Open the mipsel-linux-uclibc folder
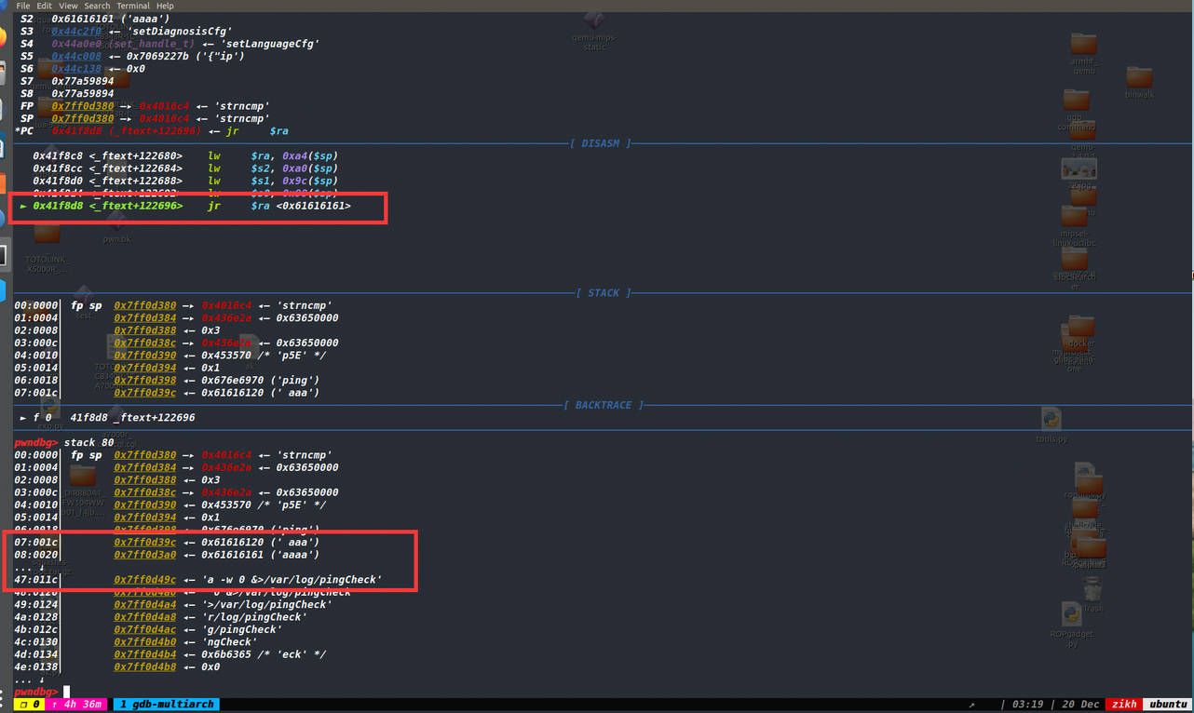The image size is (1194, 713). 1074,226
